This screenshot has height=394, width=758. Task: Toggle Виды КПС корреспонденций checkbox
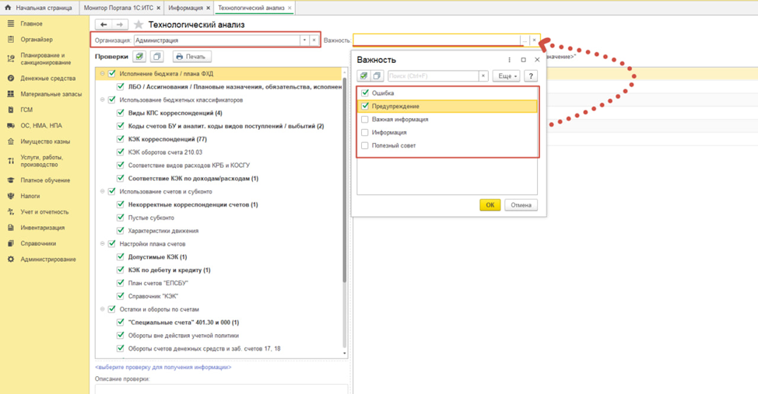pos(121,113)
